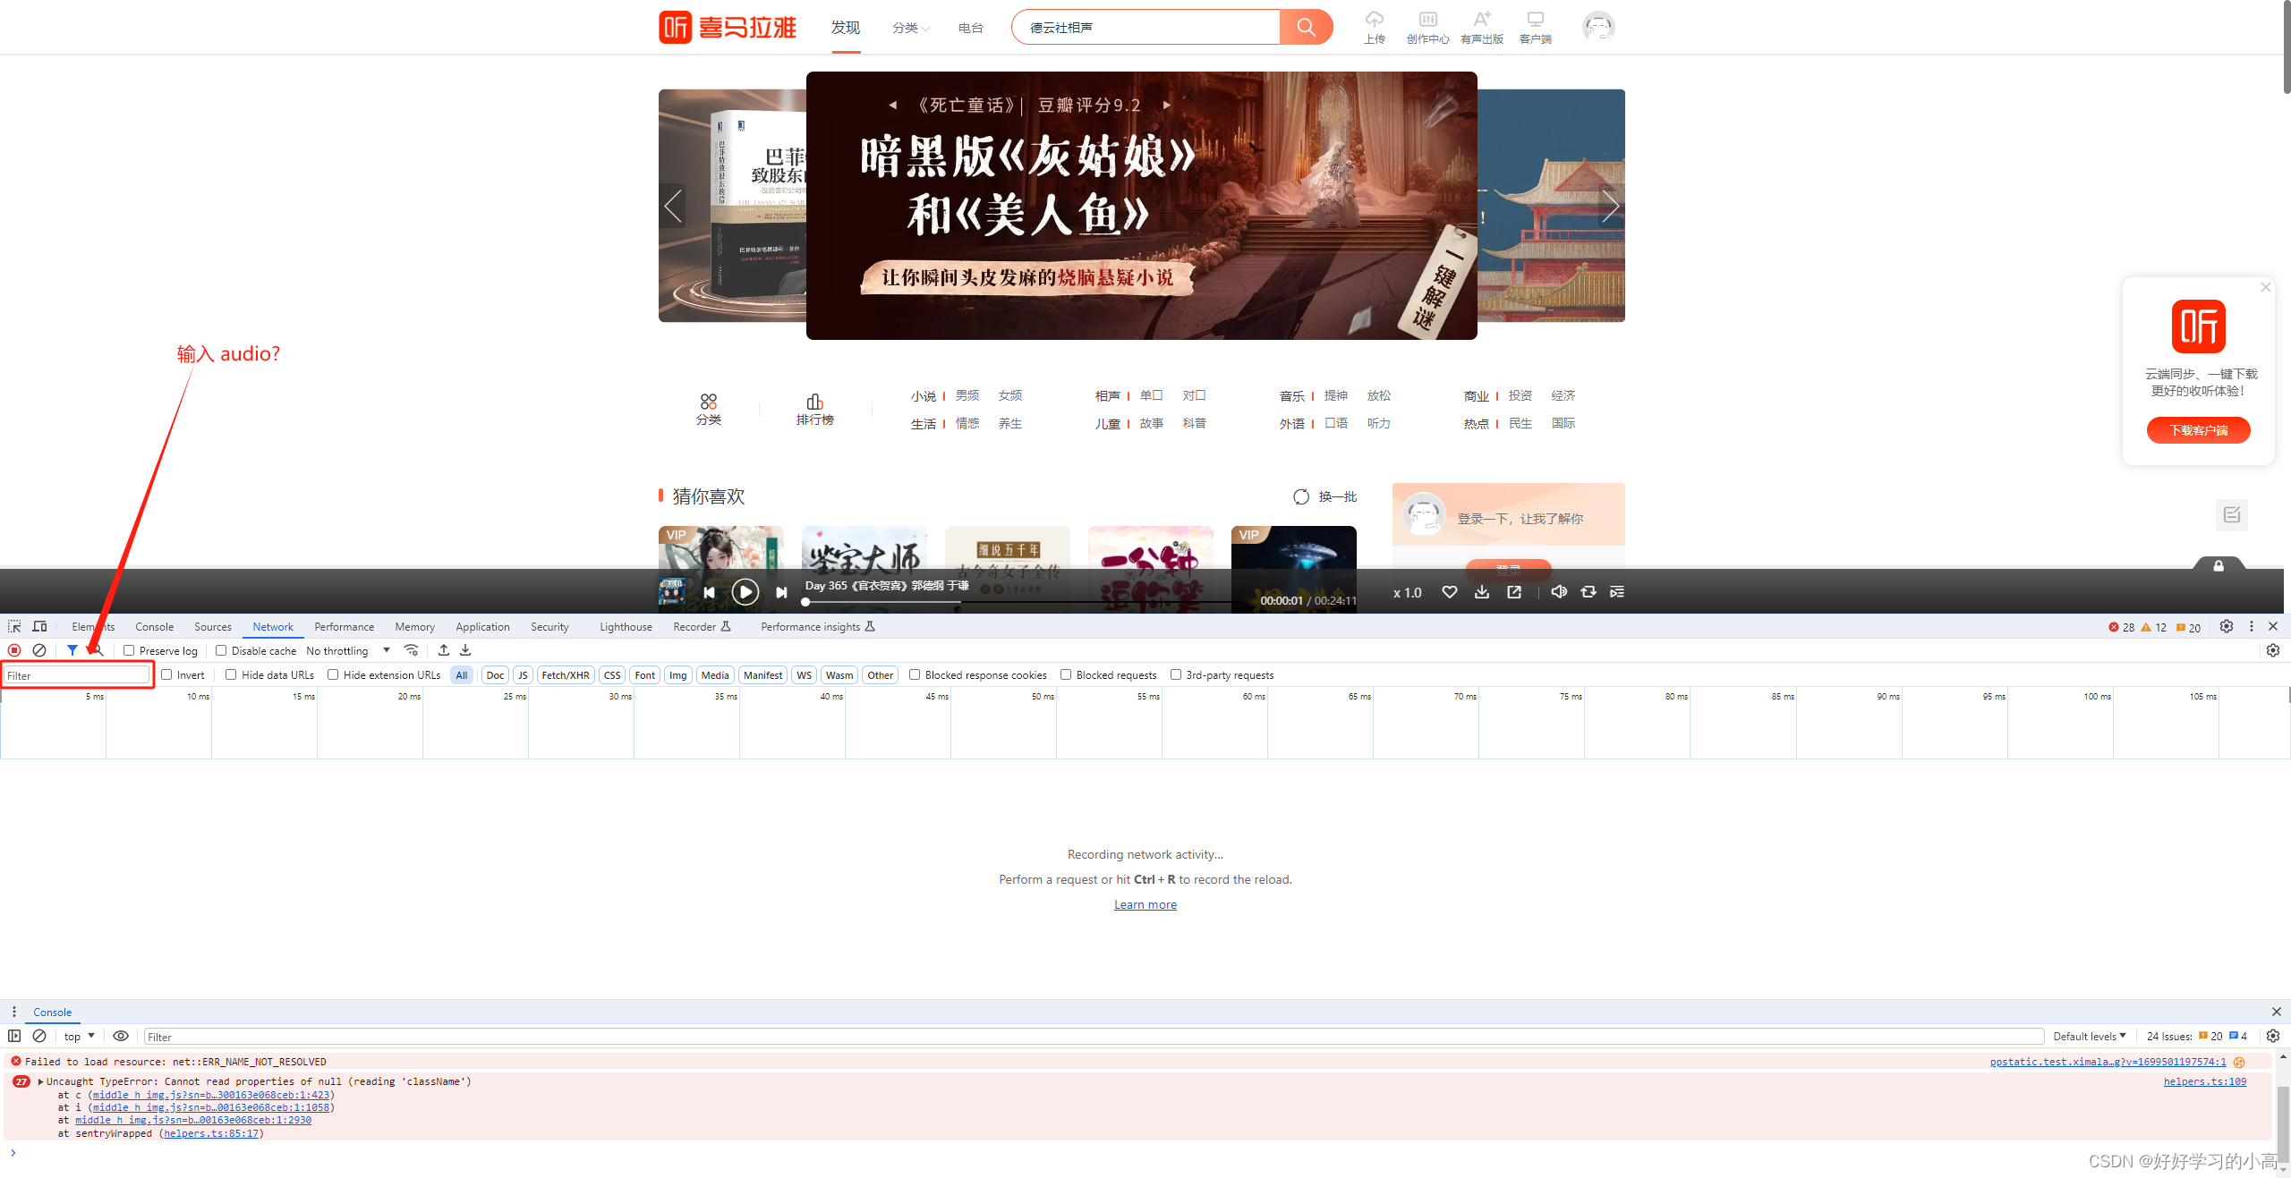Click the 下载客户端 button
This screenshot has width=2291, height=1178.
pyautogui.click(x=2198, y=429)
